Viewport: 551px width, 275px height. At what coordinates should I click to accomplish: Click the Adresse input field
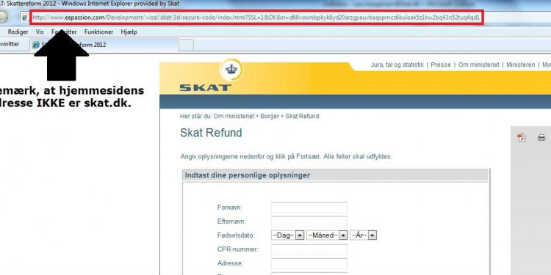coord(309,263)
